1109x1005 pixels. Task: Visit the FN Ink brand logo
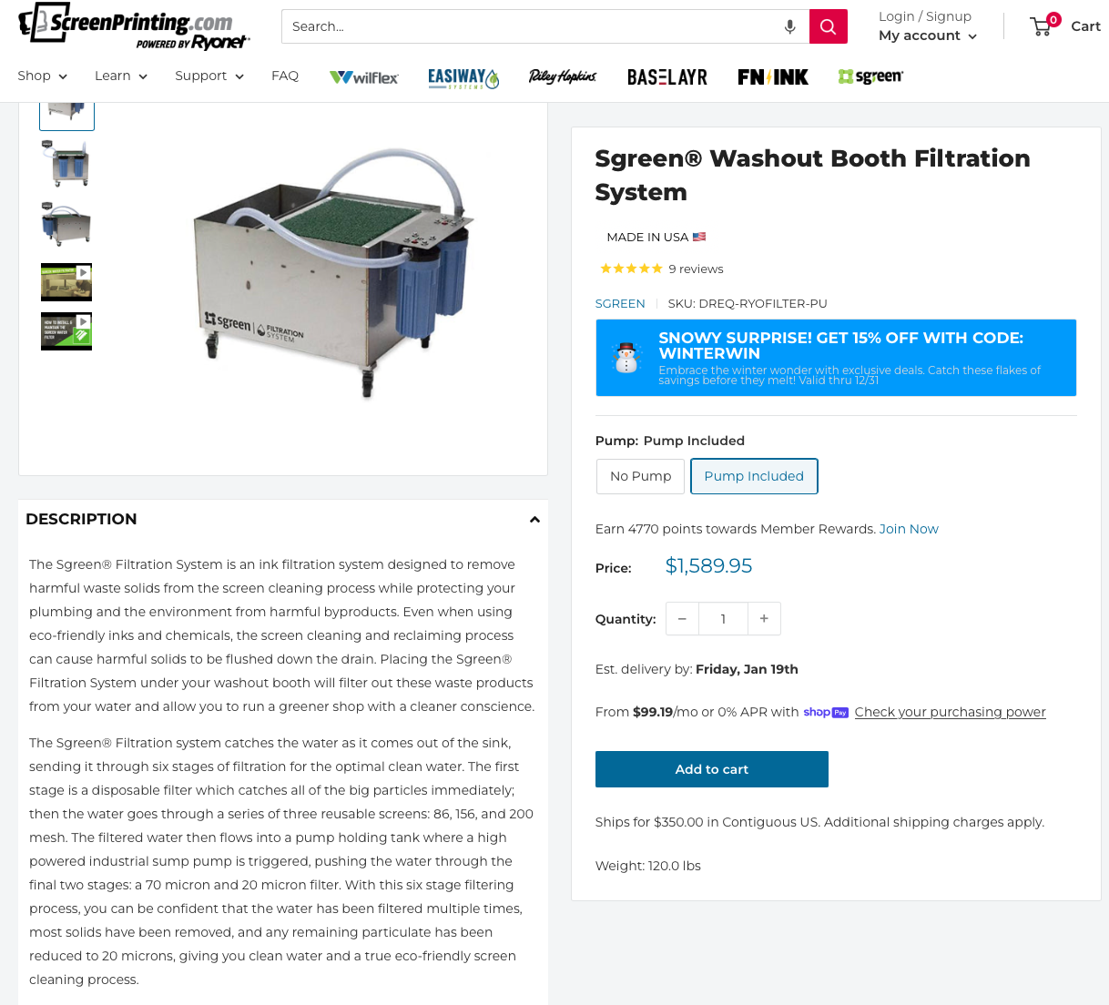[773, 77]
